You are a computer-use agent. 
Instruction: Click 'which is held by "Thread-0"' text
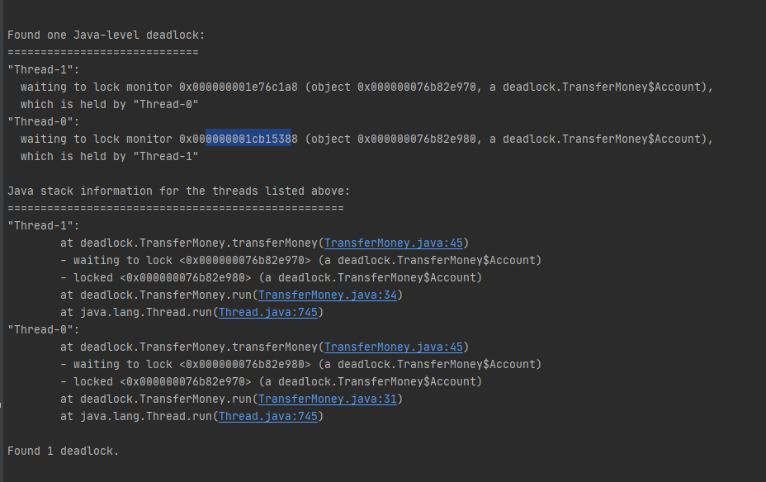pyautogui.click(x=109, y=104)
